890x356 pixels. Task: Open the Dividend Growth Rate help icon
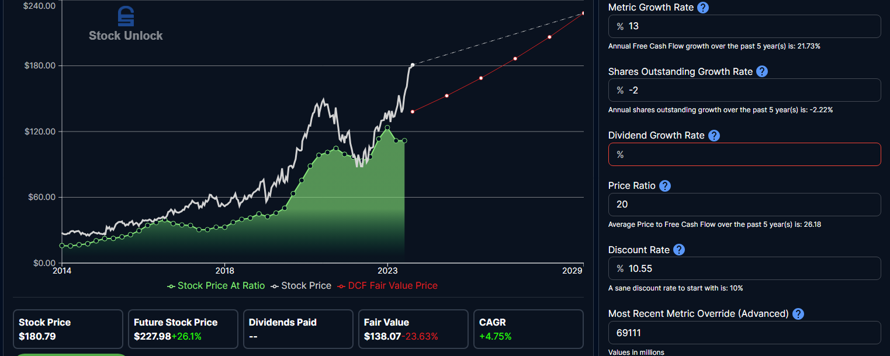click(x=714, y=135)
